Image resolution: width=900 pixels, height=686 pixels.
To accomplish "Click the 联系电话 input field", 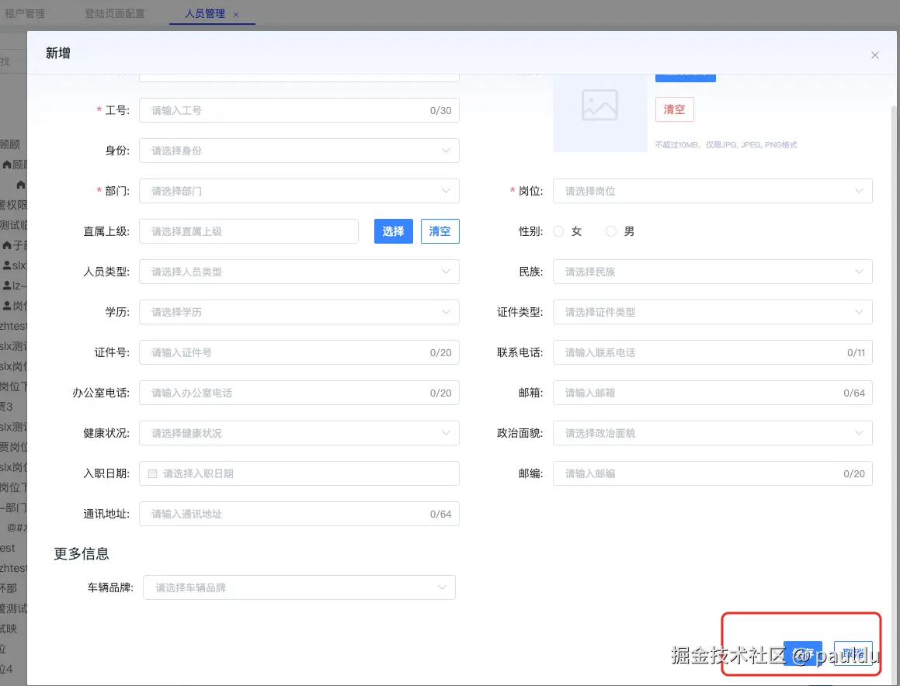I will coord(712,352).
